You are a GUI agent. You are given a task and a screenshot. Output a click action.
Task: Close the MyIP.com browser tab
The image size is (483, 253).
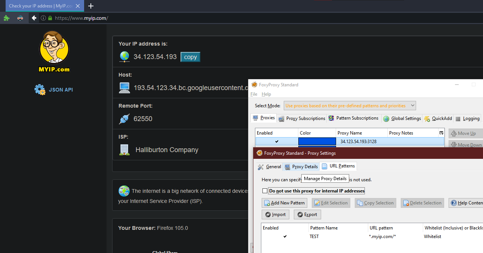pyautogui.click(x=78, y=6)
